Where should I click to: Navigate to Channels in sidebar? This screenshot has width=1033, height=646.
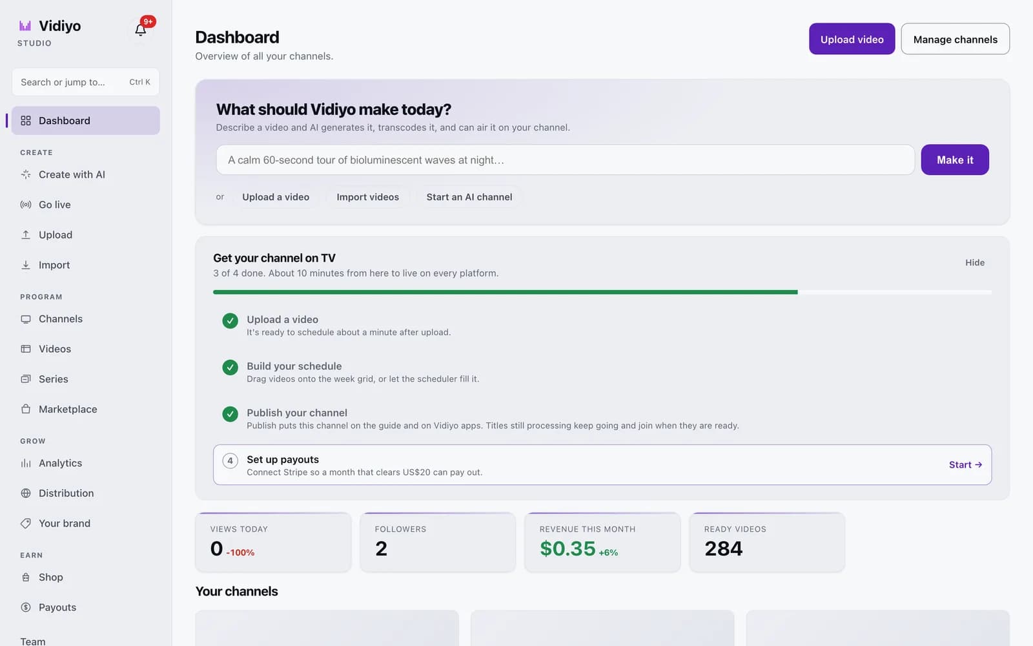86,319
